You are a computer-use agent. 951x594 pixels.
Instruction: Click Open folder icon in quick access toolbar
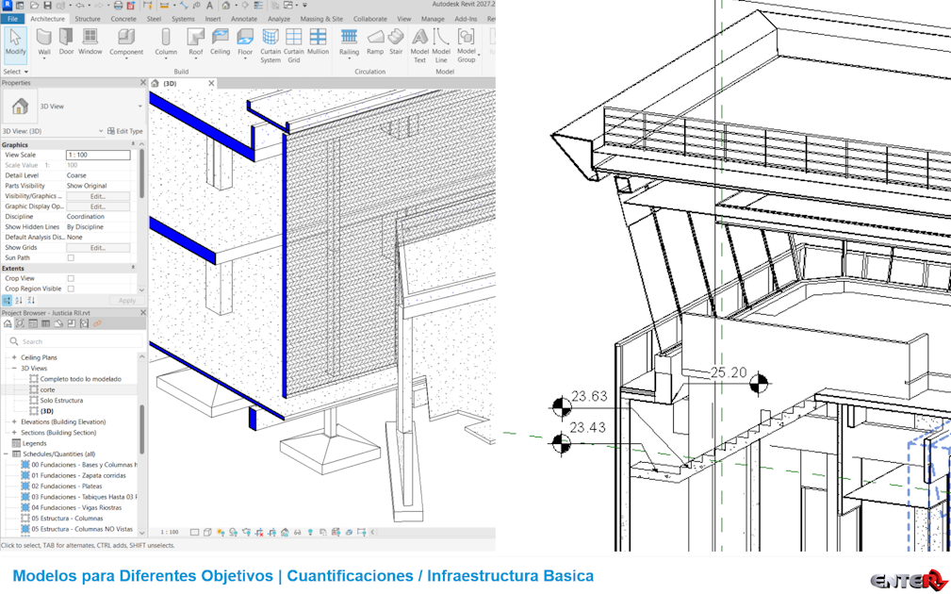34,6
